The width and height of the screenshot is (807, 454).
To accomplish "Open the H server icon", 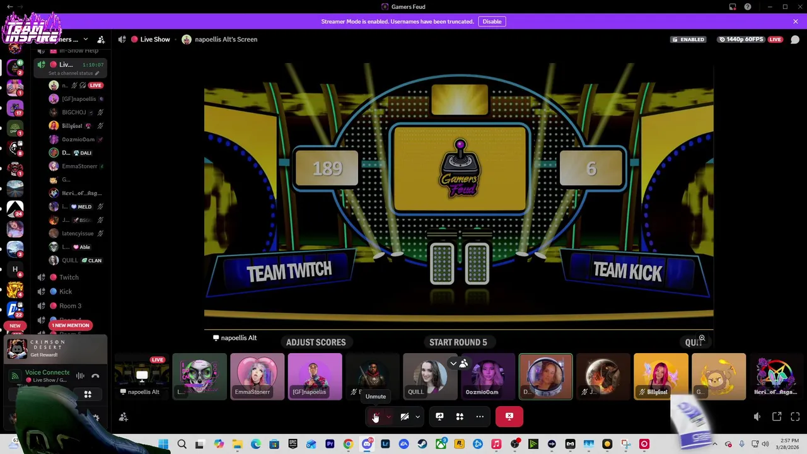I will [15, 269].
